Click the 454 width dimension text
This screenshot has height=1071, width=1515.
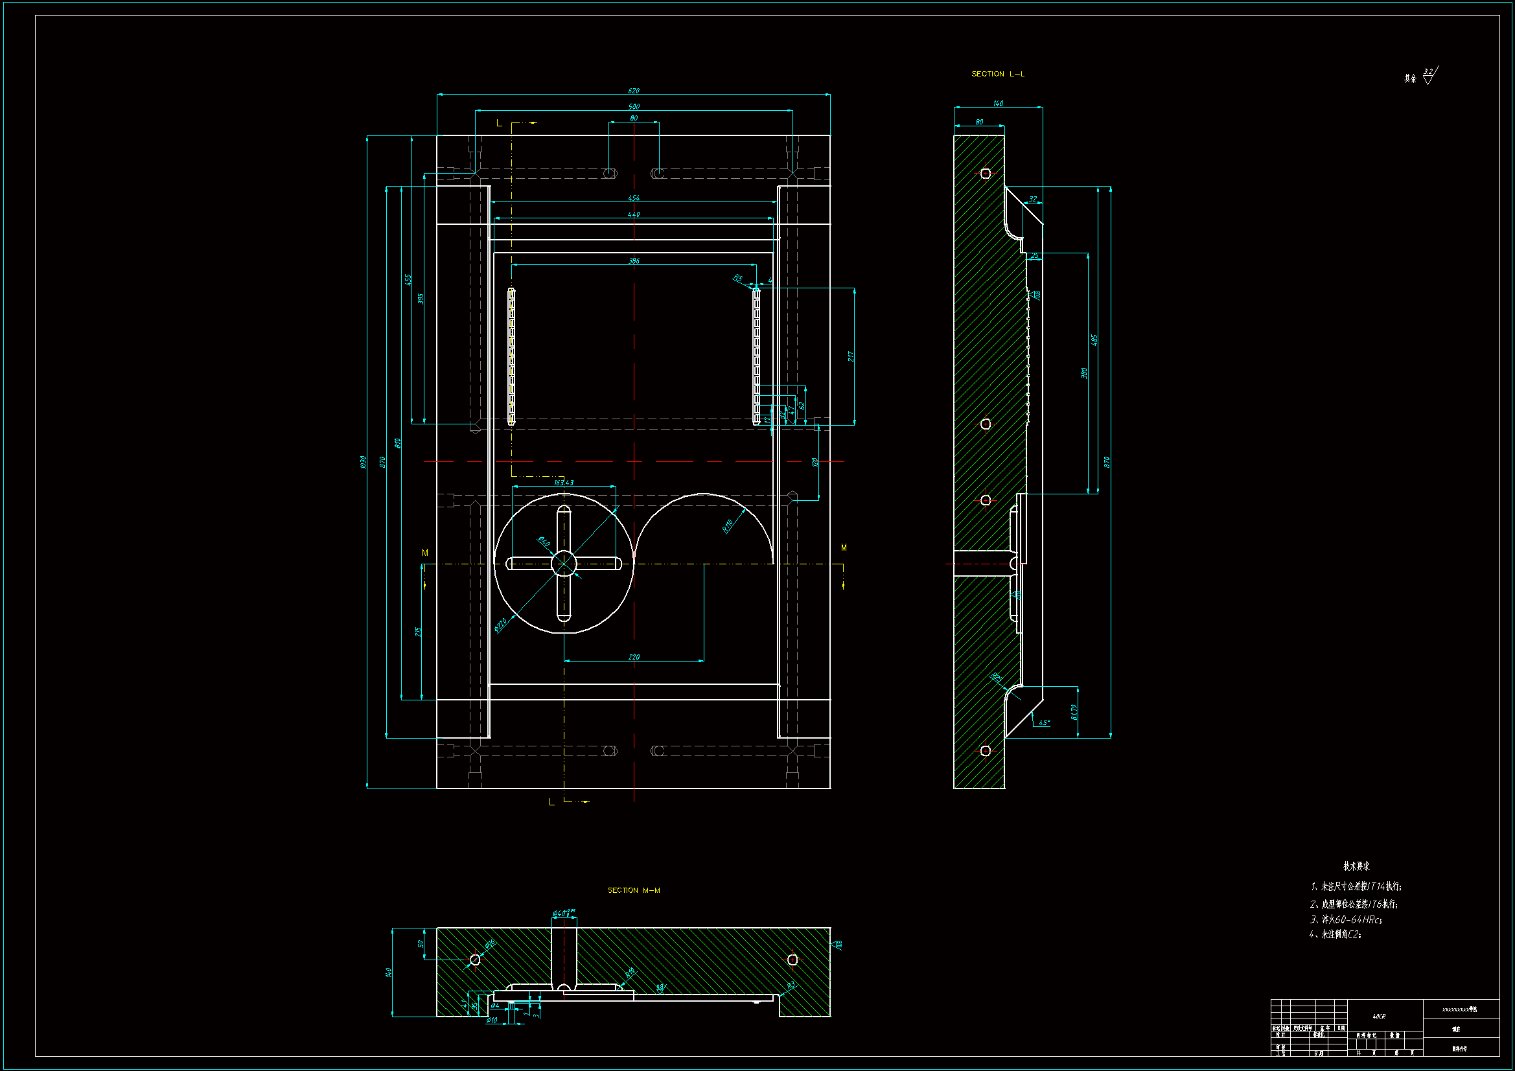tap(634, 198)
